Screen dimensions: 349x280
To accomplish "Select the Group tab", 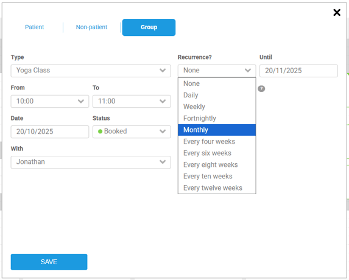I will 149,27.
